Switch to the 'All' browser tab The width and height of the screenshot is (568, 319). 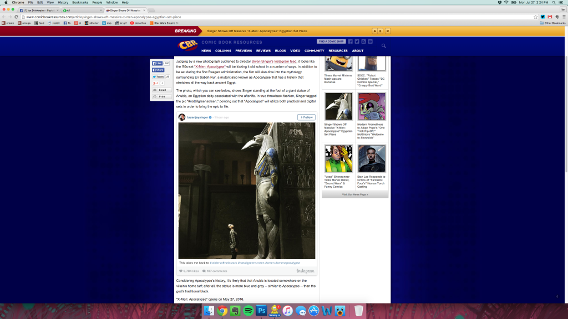pos(82,11)
